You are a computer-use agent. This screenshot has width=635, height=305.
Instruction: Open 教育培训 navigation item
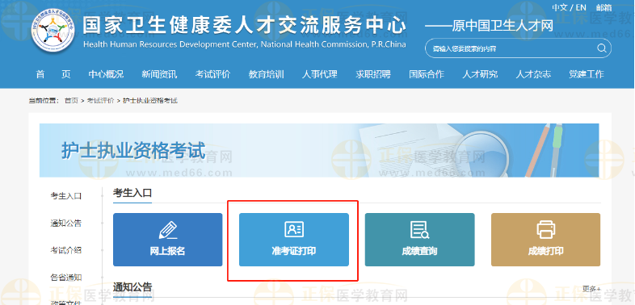click(x=266, y=74)
